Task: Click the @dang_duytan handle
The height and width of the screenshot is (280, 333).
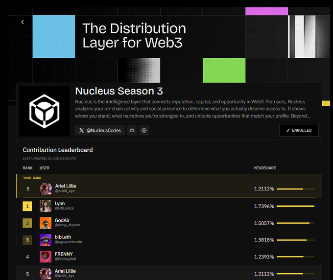Action: pyautogui.click(x=67, y=225)
